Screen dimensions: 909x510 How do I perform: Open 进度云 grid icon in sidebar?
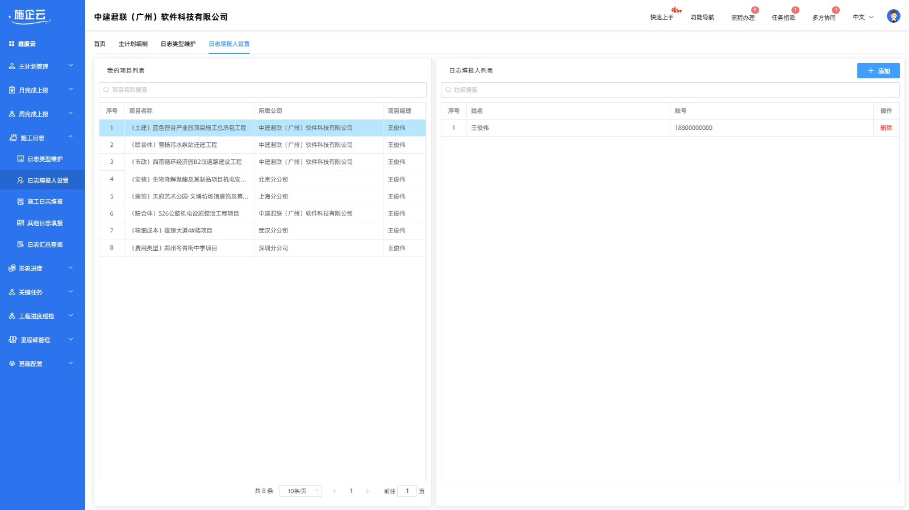pyautogui.click(x=12, y=44)
